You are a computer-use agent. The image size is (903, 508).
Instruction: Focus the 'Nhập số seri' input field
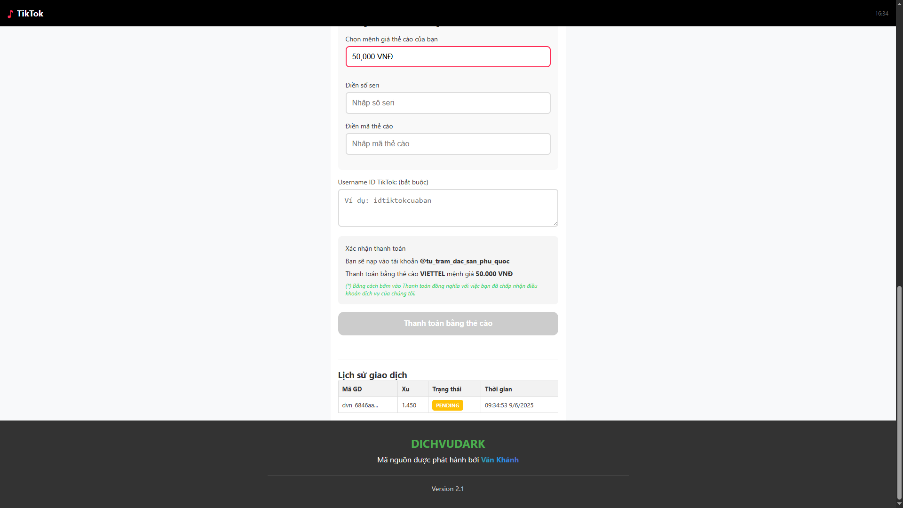(448, 103)
